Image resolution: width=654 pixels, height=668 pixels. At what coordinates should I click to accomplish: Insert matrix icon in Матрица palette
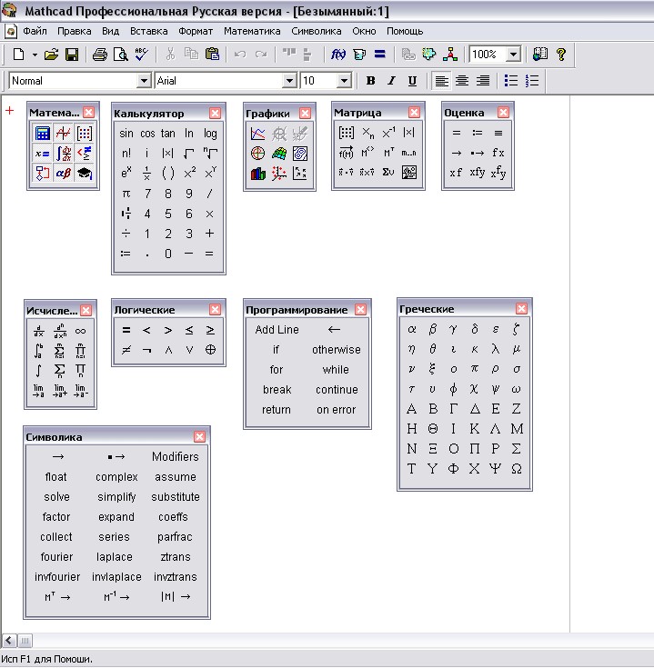347,133
